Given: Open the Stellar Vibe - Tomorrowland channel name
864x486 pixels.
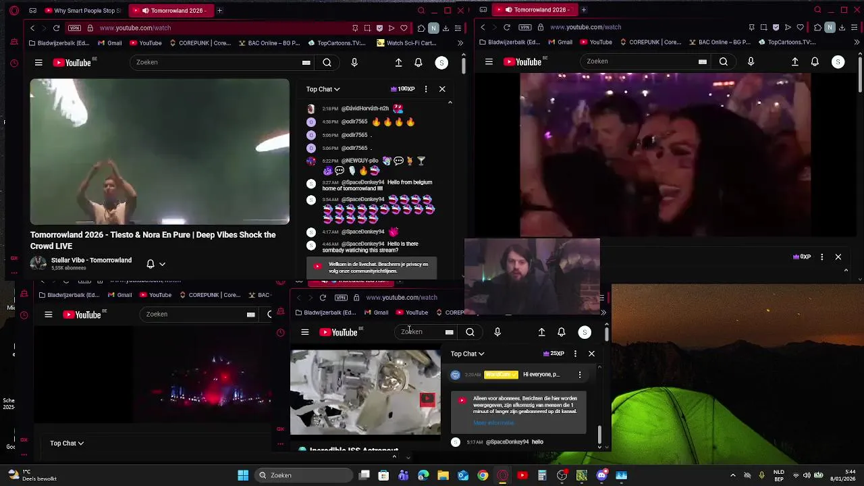Looking at the screenshot, I should point(91,261).
